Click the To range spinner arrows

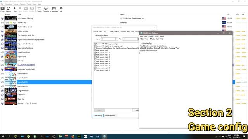(x=138, y=39)
